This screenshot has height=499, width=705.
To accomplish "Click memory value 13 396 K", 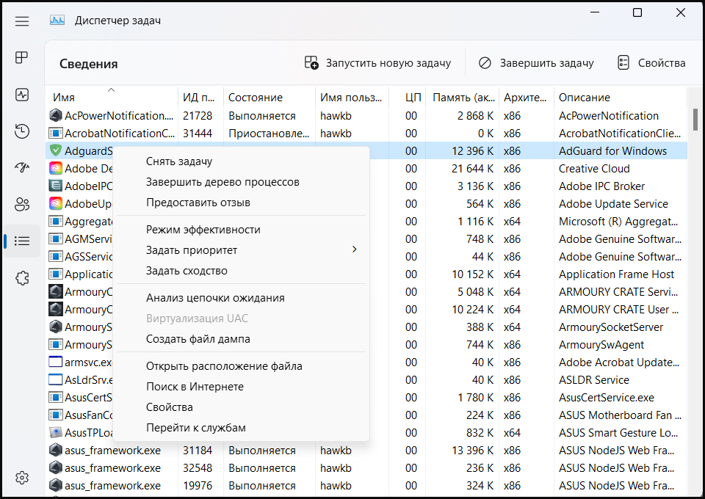I will (x=472, y=450).
